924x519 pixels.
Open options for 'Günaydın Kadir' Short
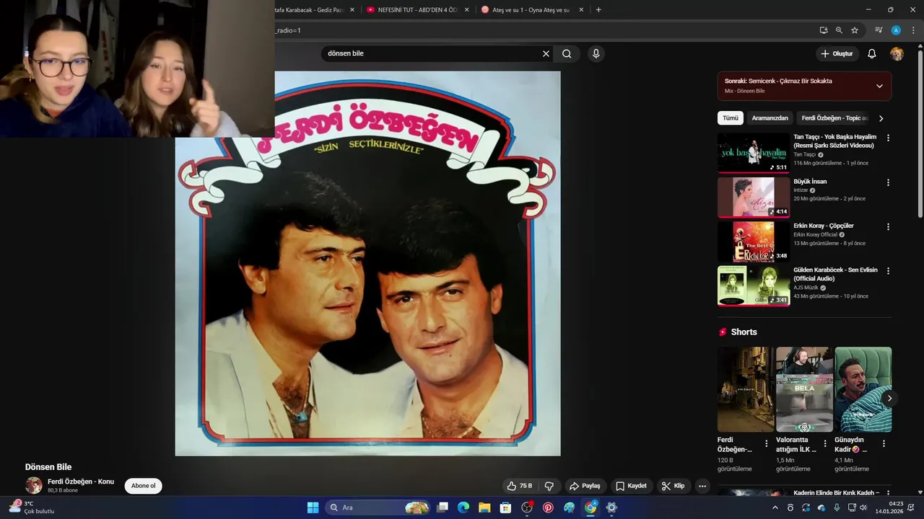click(x=884, y=443)
